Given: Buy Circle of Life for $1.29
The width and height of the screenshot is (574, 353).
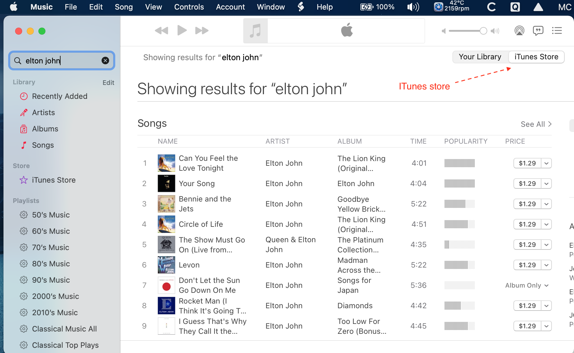Looking at the screenshot, I should click(x=527, y=224).
